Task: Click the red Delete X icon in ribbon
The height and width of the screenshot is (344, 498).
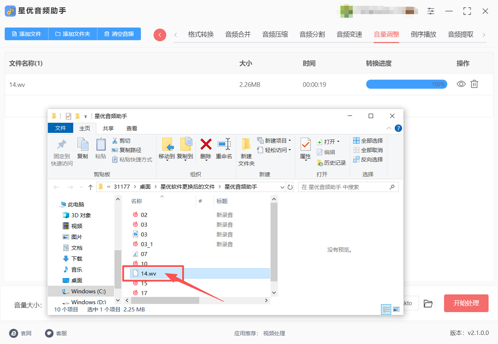Action: pyautogui.click(x=206, y=144)
